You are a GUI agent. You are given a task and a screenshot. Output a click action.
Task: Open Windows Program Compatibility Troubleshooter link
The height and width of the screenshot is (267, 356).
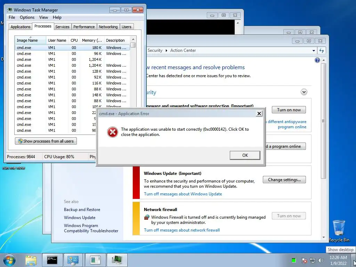tap(91, 228)
